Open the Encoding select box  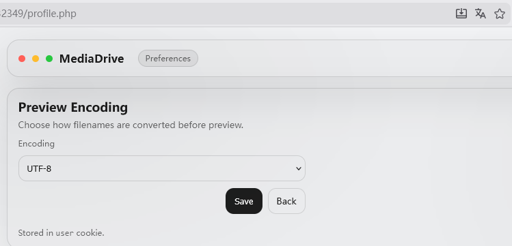(162, 168)
